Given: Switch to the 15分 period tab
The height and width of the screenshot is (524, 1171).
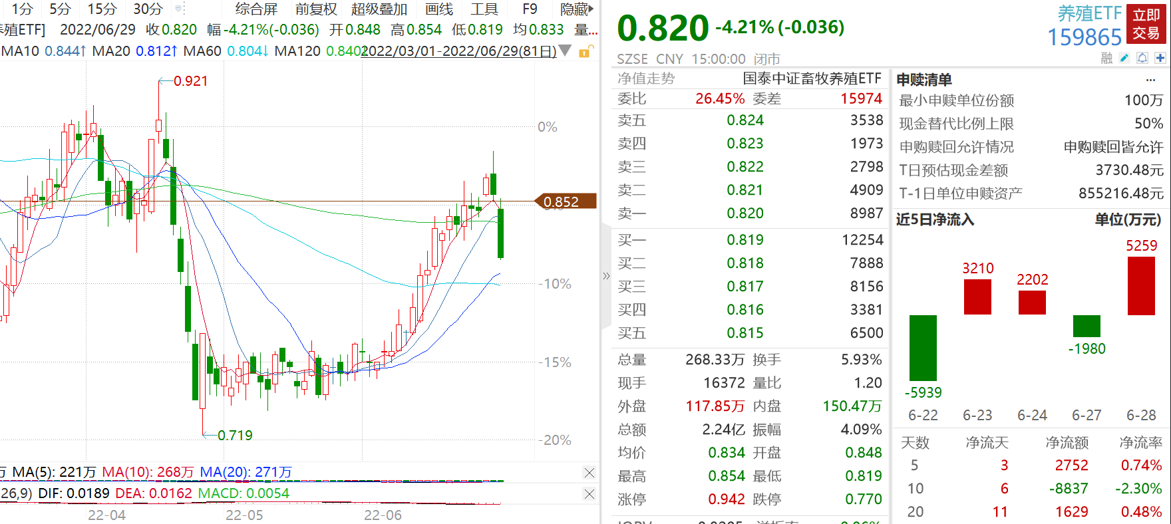Looking at the screenshot, I should pyautogui.click(x=102, y=9).
